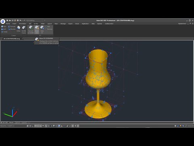Click the Plot/Print icon in quick access toolbar

point(18,20)
